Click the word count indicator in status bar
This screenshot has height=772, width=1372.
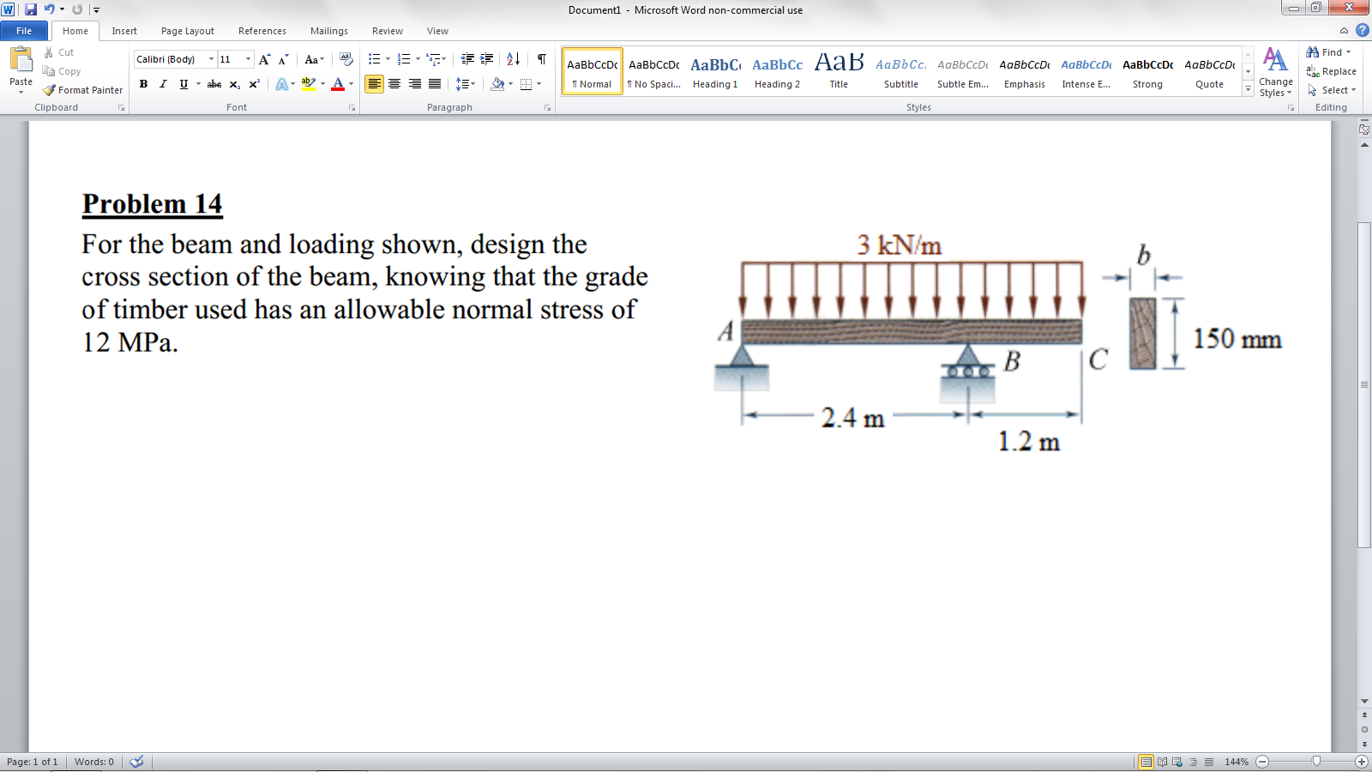[x=93, y=761]
